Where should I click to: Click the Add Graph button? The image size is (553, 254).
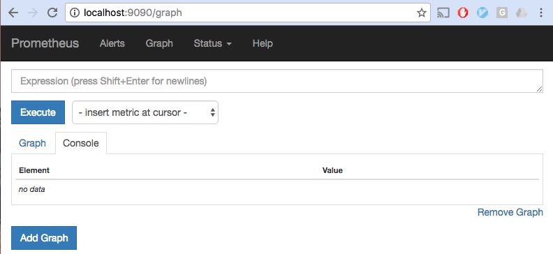point(44,238)
